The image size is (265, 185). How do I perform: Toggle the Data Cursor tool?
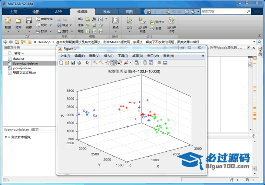(119, 63)
